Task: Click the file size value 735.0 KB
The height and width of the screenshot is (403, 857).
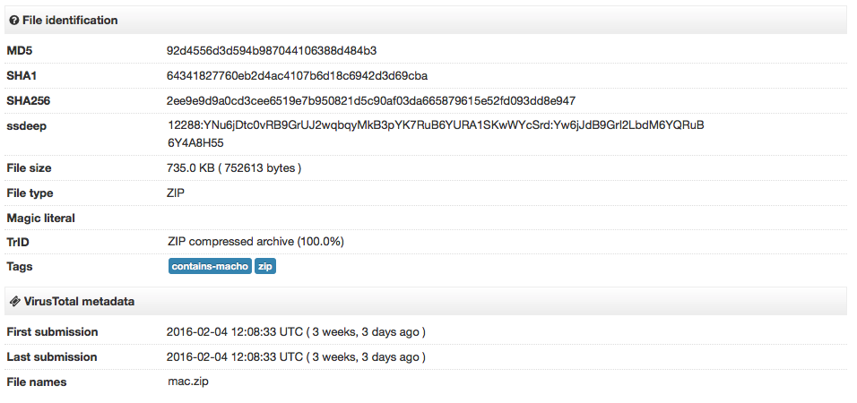Action: coord(234,168)
